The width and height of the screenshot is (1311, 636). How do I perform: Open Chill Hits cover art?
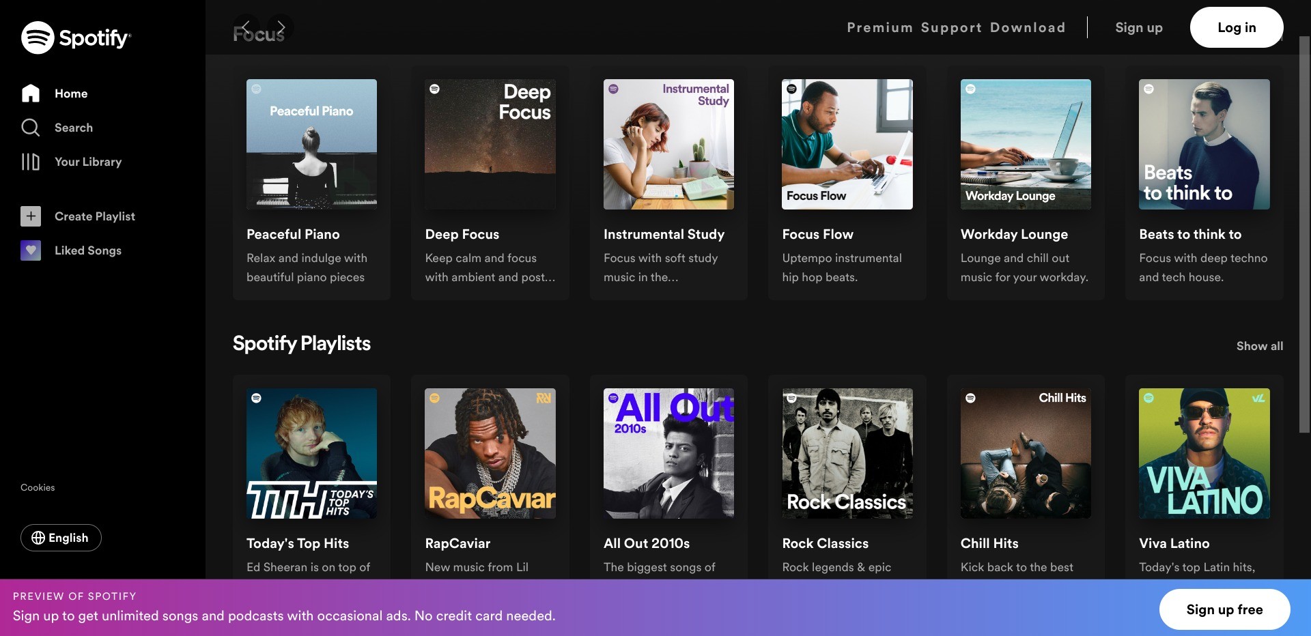(1026, 453)
